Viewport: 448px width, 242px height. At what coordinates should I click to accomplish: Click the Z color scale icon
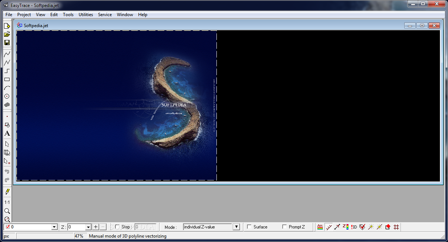pyautogui.click(x=345, y=227)
